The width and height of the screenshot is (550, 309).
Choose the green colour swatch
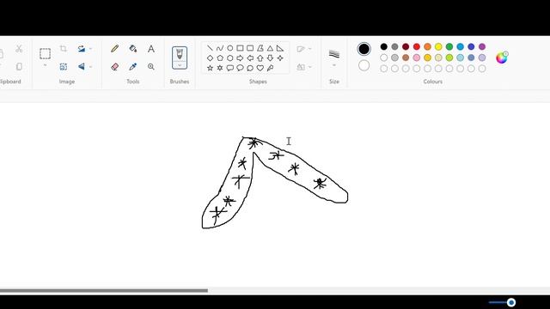pyautogui.click(x=449, y=46)
